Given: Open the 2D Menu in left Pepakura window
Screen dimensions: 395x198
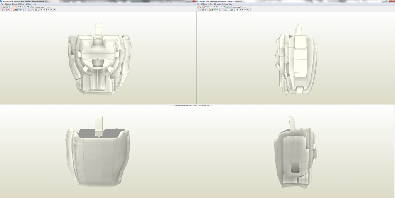Looking at the screenshot, I should [21, 4].
